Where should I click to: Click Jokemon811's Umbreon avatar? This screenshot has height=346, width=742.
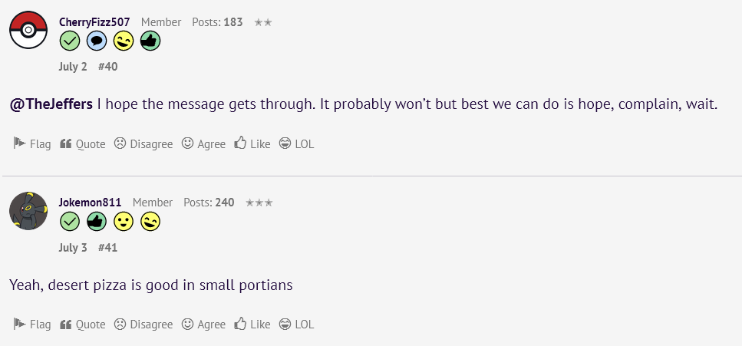coord(28,211)
